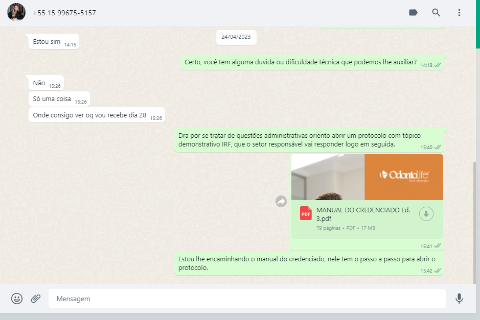Viewport: 480px width, 320px height.
Task: Click read checkmarks on 15:42 message
Action: (438, 270)
